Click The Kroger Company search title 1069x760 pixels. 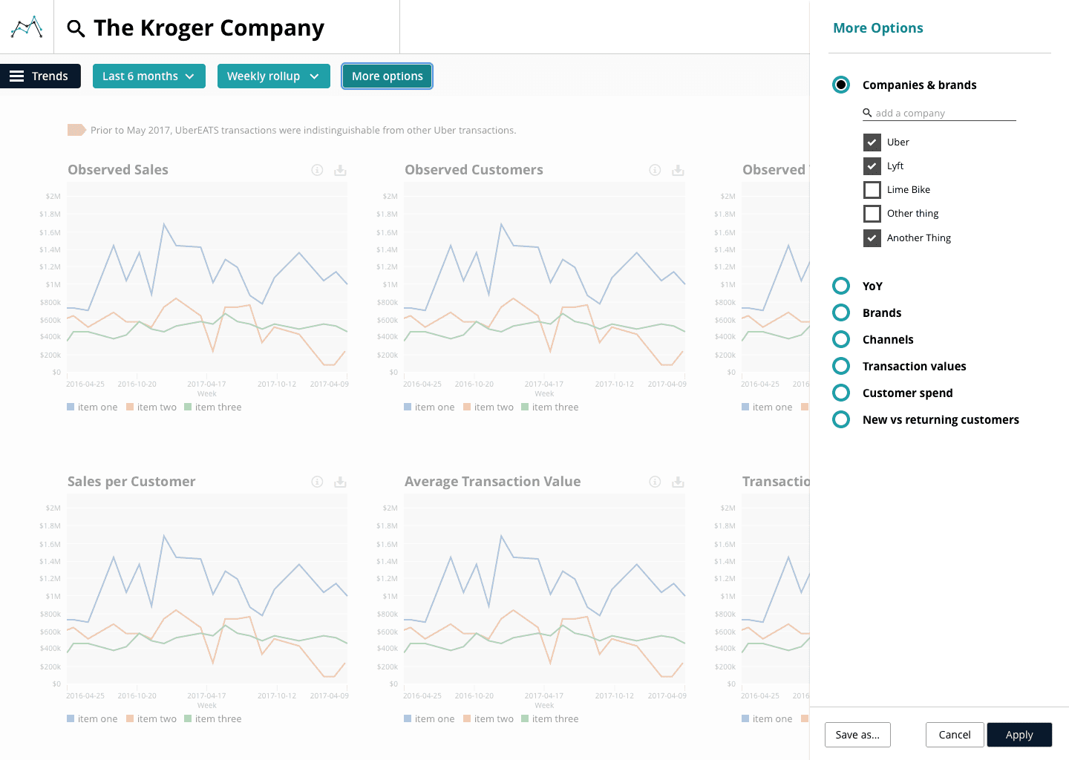(209, 28)
